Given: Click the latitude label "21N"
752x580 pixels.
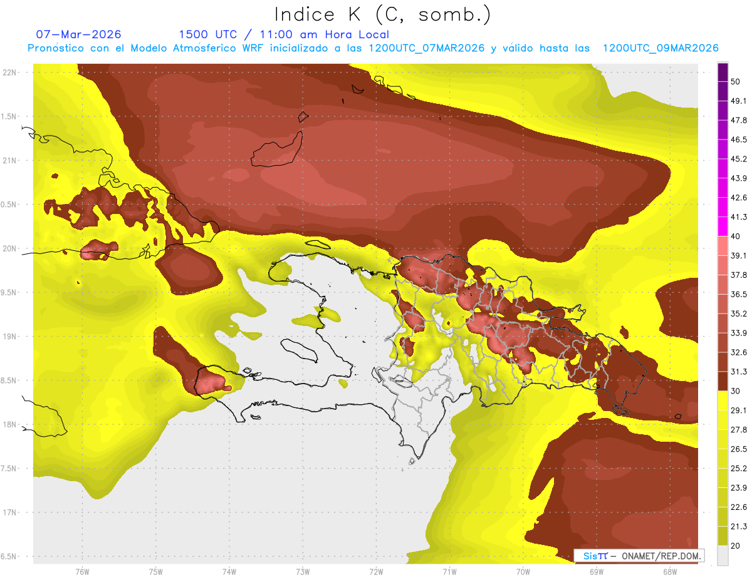Looking at the screenshot, I should point(9,161).
